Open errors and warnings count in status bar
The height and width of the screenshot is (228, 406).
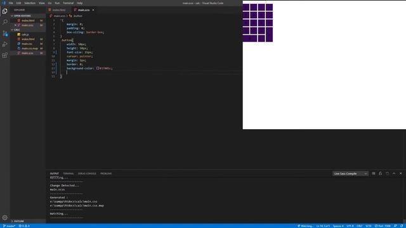click(x=24, y=226)
